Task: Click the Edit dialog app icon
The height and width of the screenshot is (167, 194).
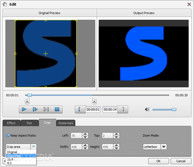Action: point(5,4)
